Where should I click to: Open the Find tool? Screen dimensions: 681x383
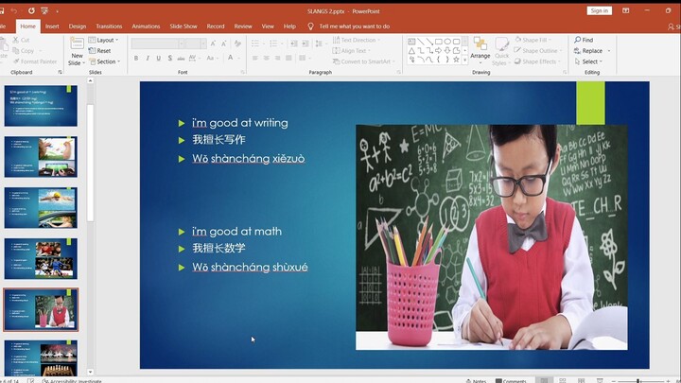(x=583, y=40)
